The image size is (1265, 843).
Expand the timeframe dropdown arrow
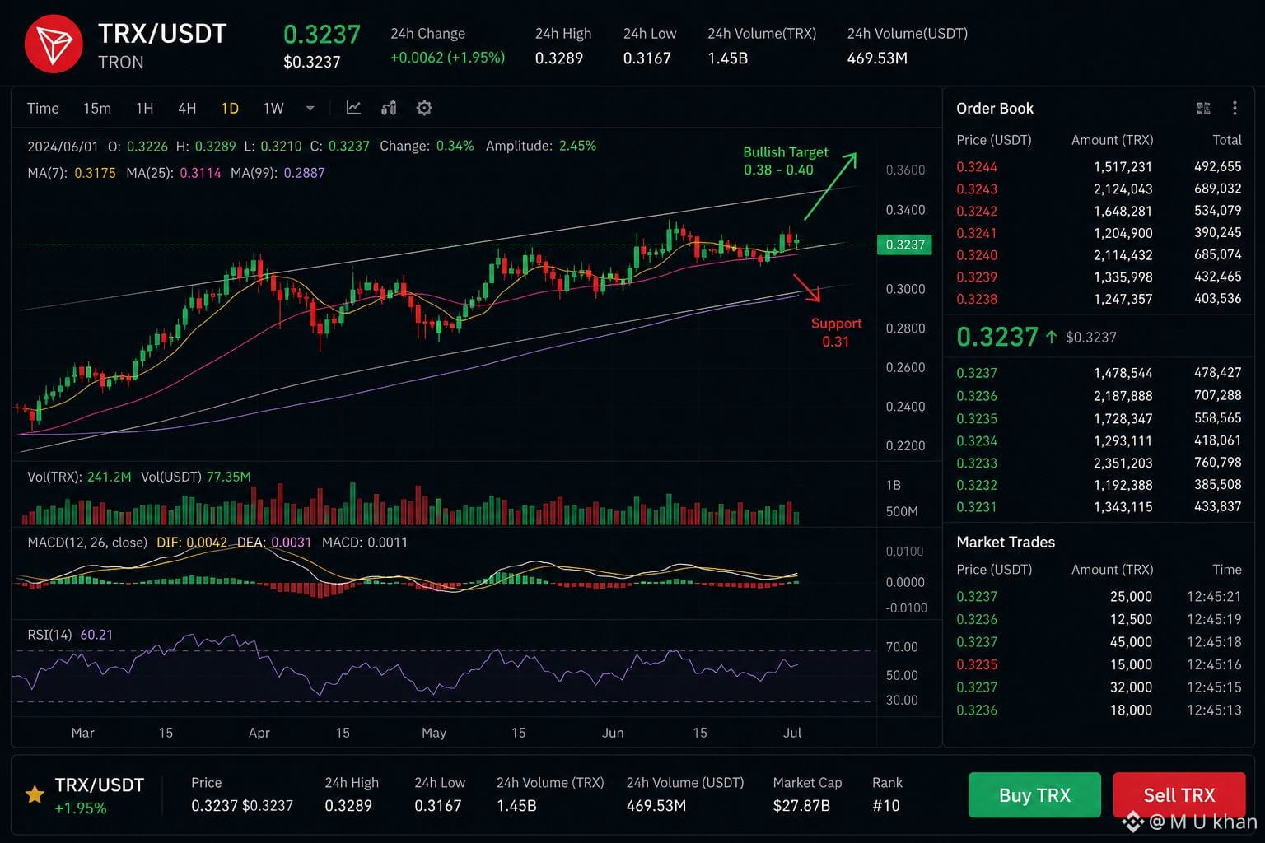click(x=310, y=108)
